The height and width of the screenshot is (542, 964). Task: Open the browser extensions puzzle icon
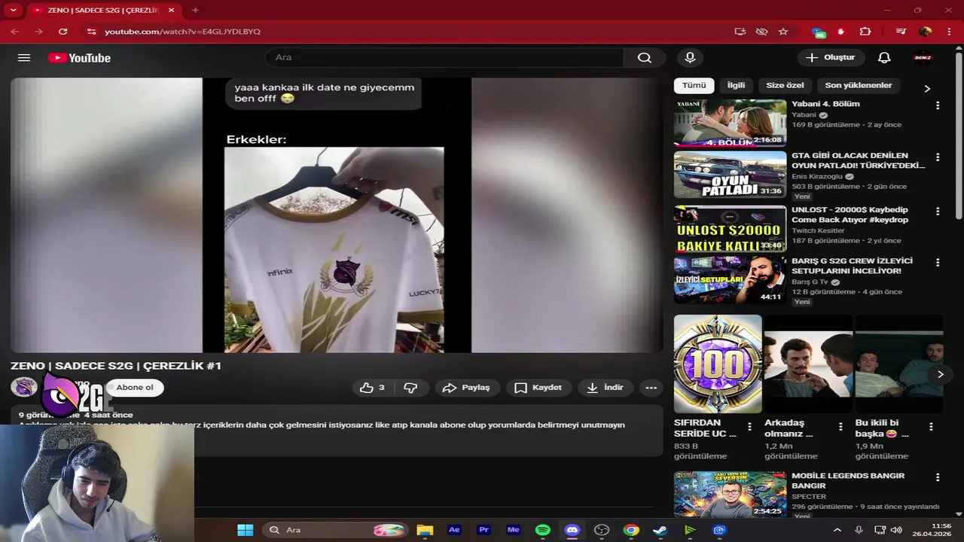click(x=865, y=32)
